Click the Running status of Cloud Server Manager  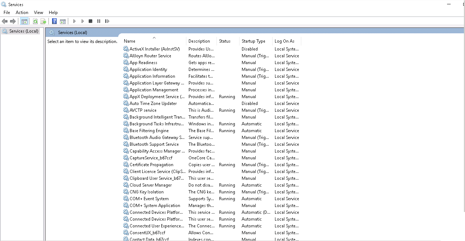click(227, 185)
